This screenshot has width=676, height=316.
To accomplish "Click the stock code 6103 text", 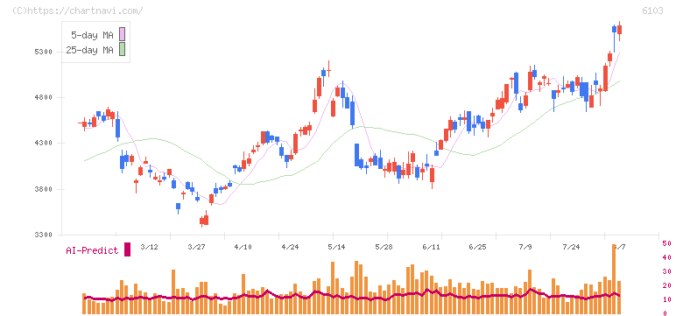I will (652, 11).
